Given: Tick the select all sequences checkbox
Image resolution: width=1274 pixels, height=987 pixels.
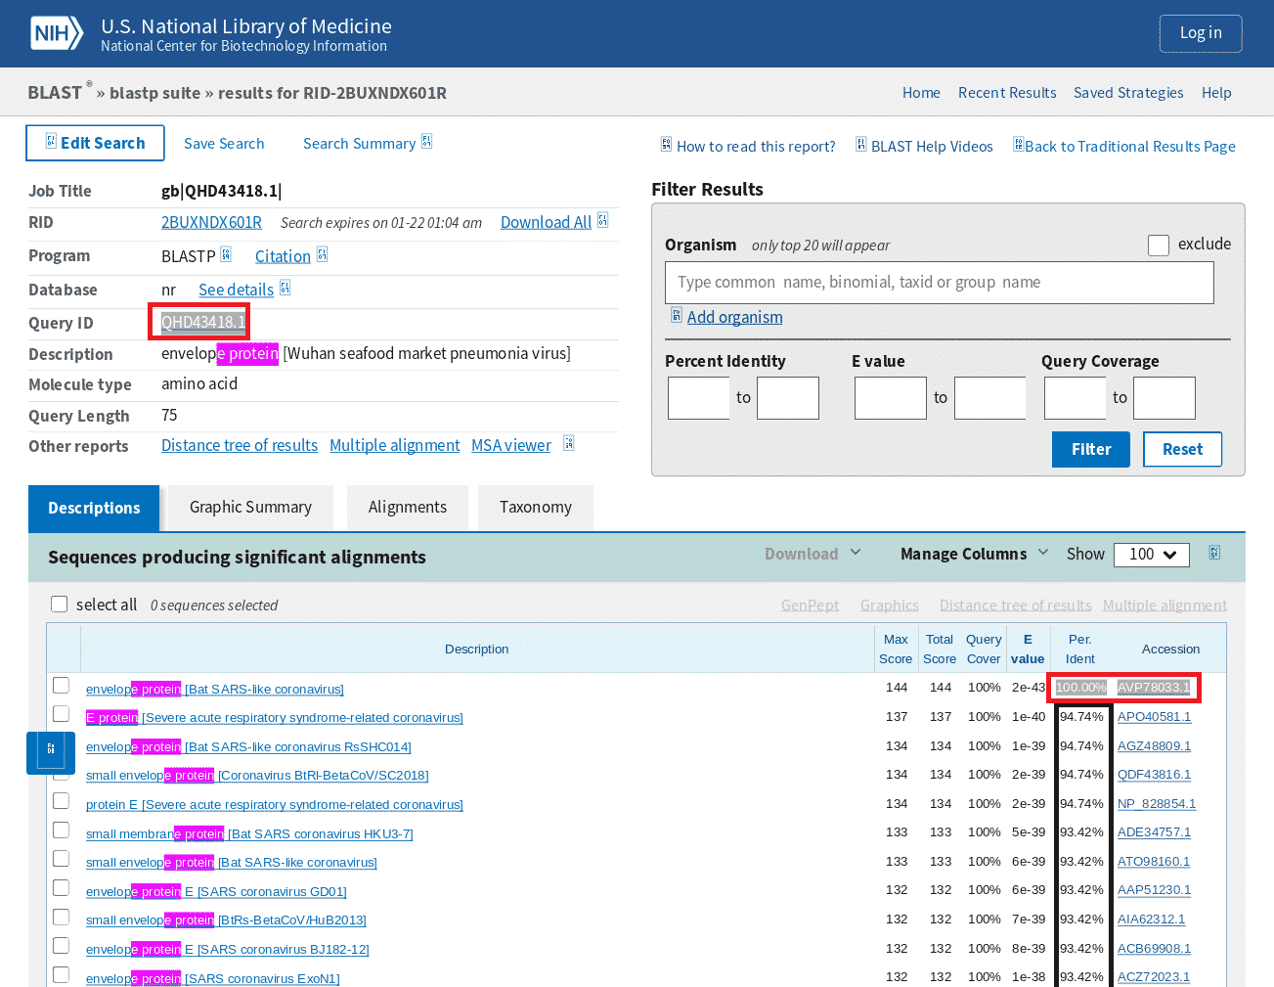Looking at the screenshot, I should [x=60, y=605].
